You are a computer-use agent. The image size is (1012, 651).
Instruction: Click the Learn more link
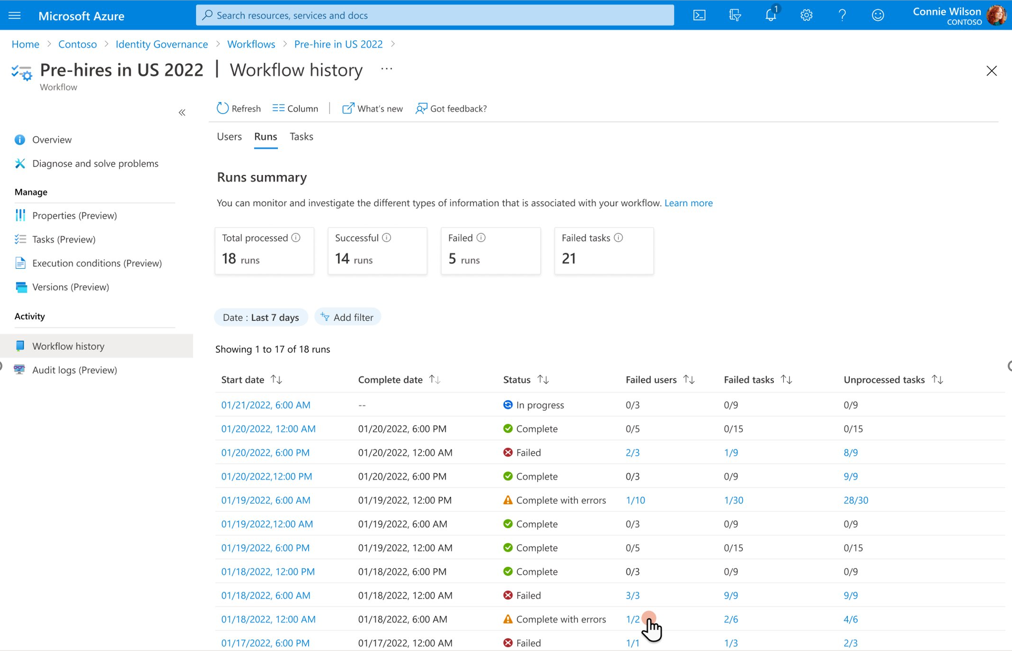[687, 202]
